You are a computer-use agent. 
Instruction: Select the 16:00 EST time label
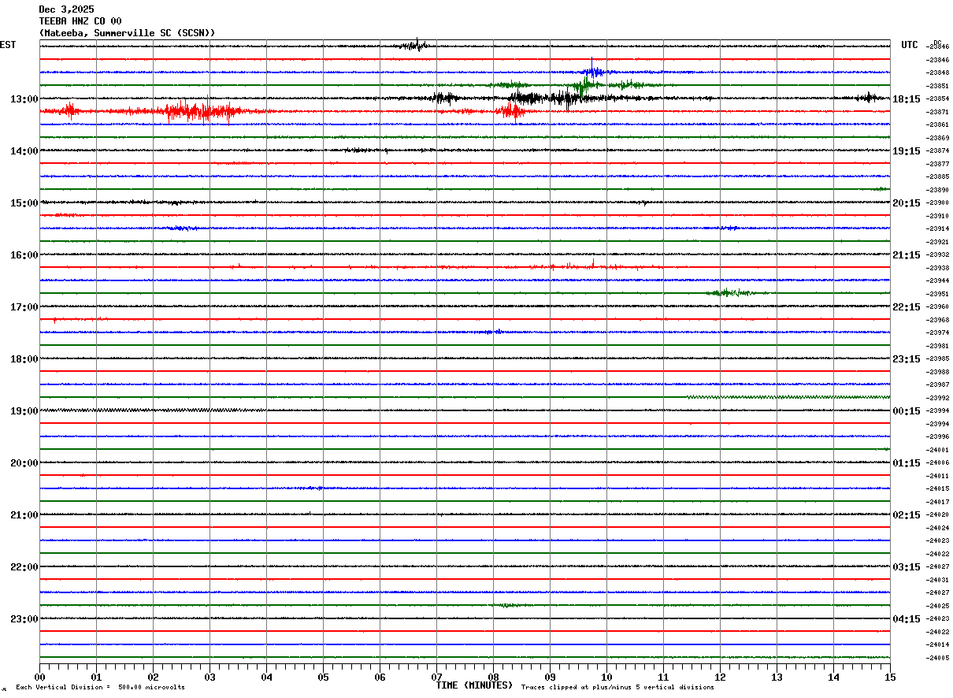click(24, 255)
